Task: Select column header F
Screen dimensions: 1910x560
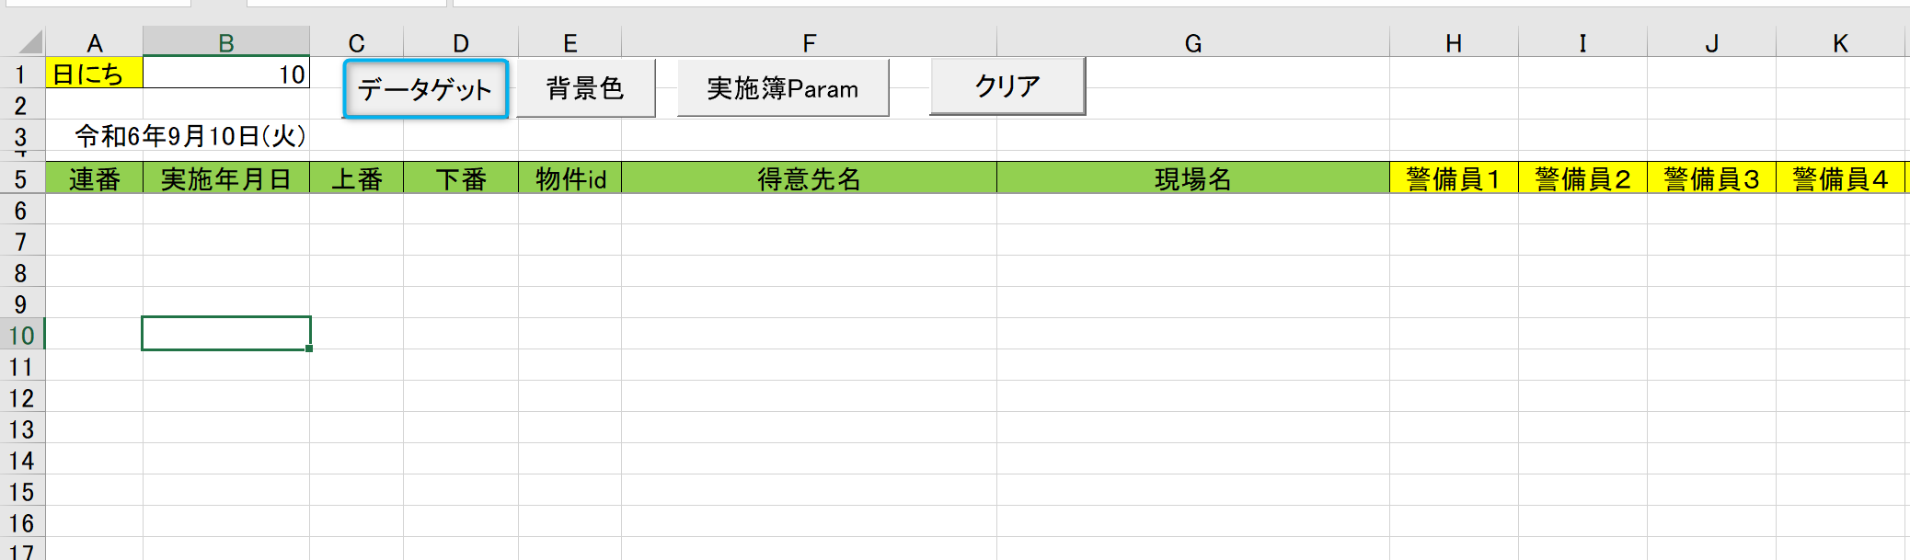Action: pyautogui.click(x=809, y=43)
